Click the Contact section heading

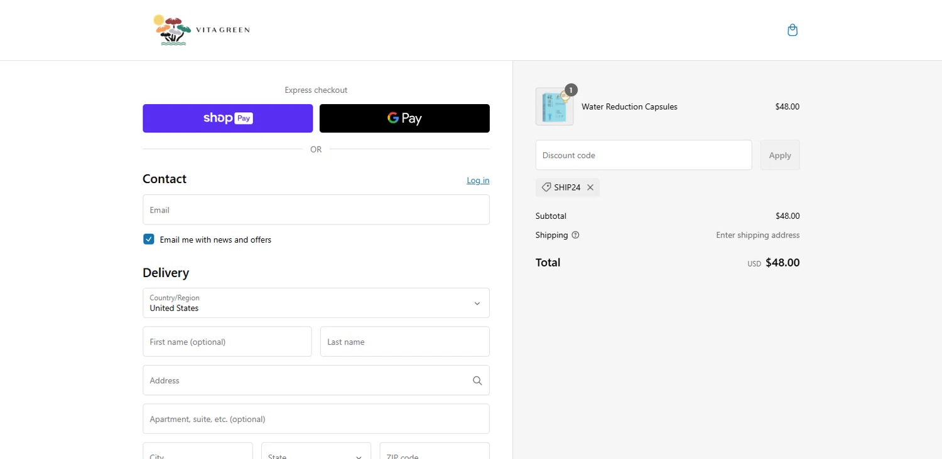tap(165, 179)
